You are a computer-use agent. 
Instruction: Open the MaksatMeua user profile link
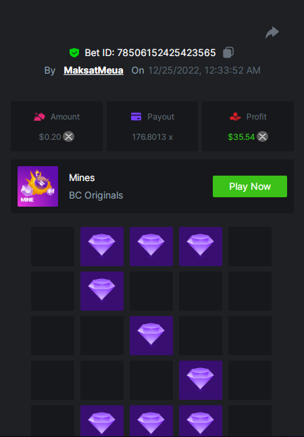tap(93, 70)
